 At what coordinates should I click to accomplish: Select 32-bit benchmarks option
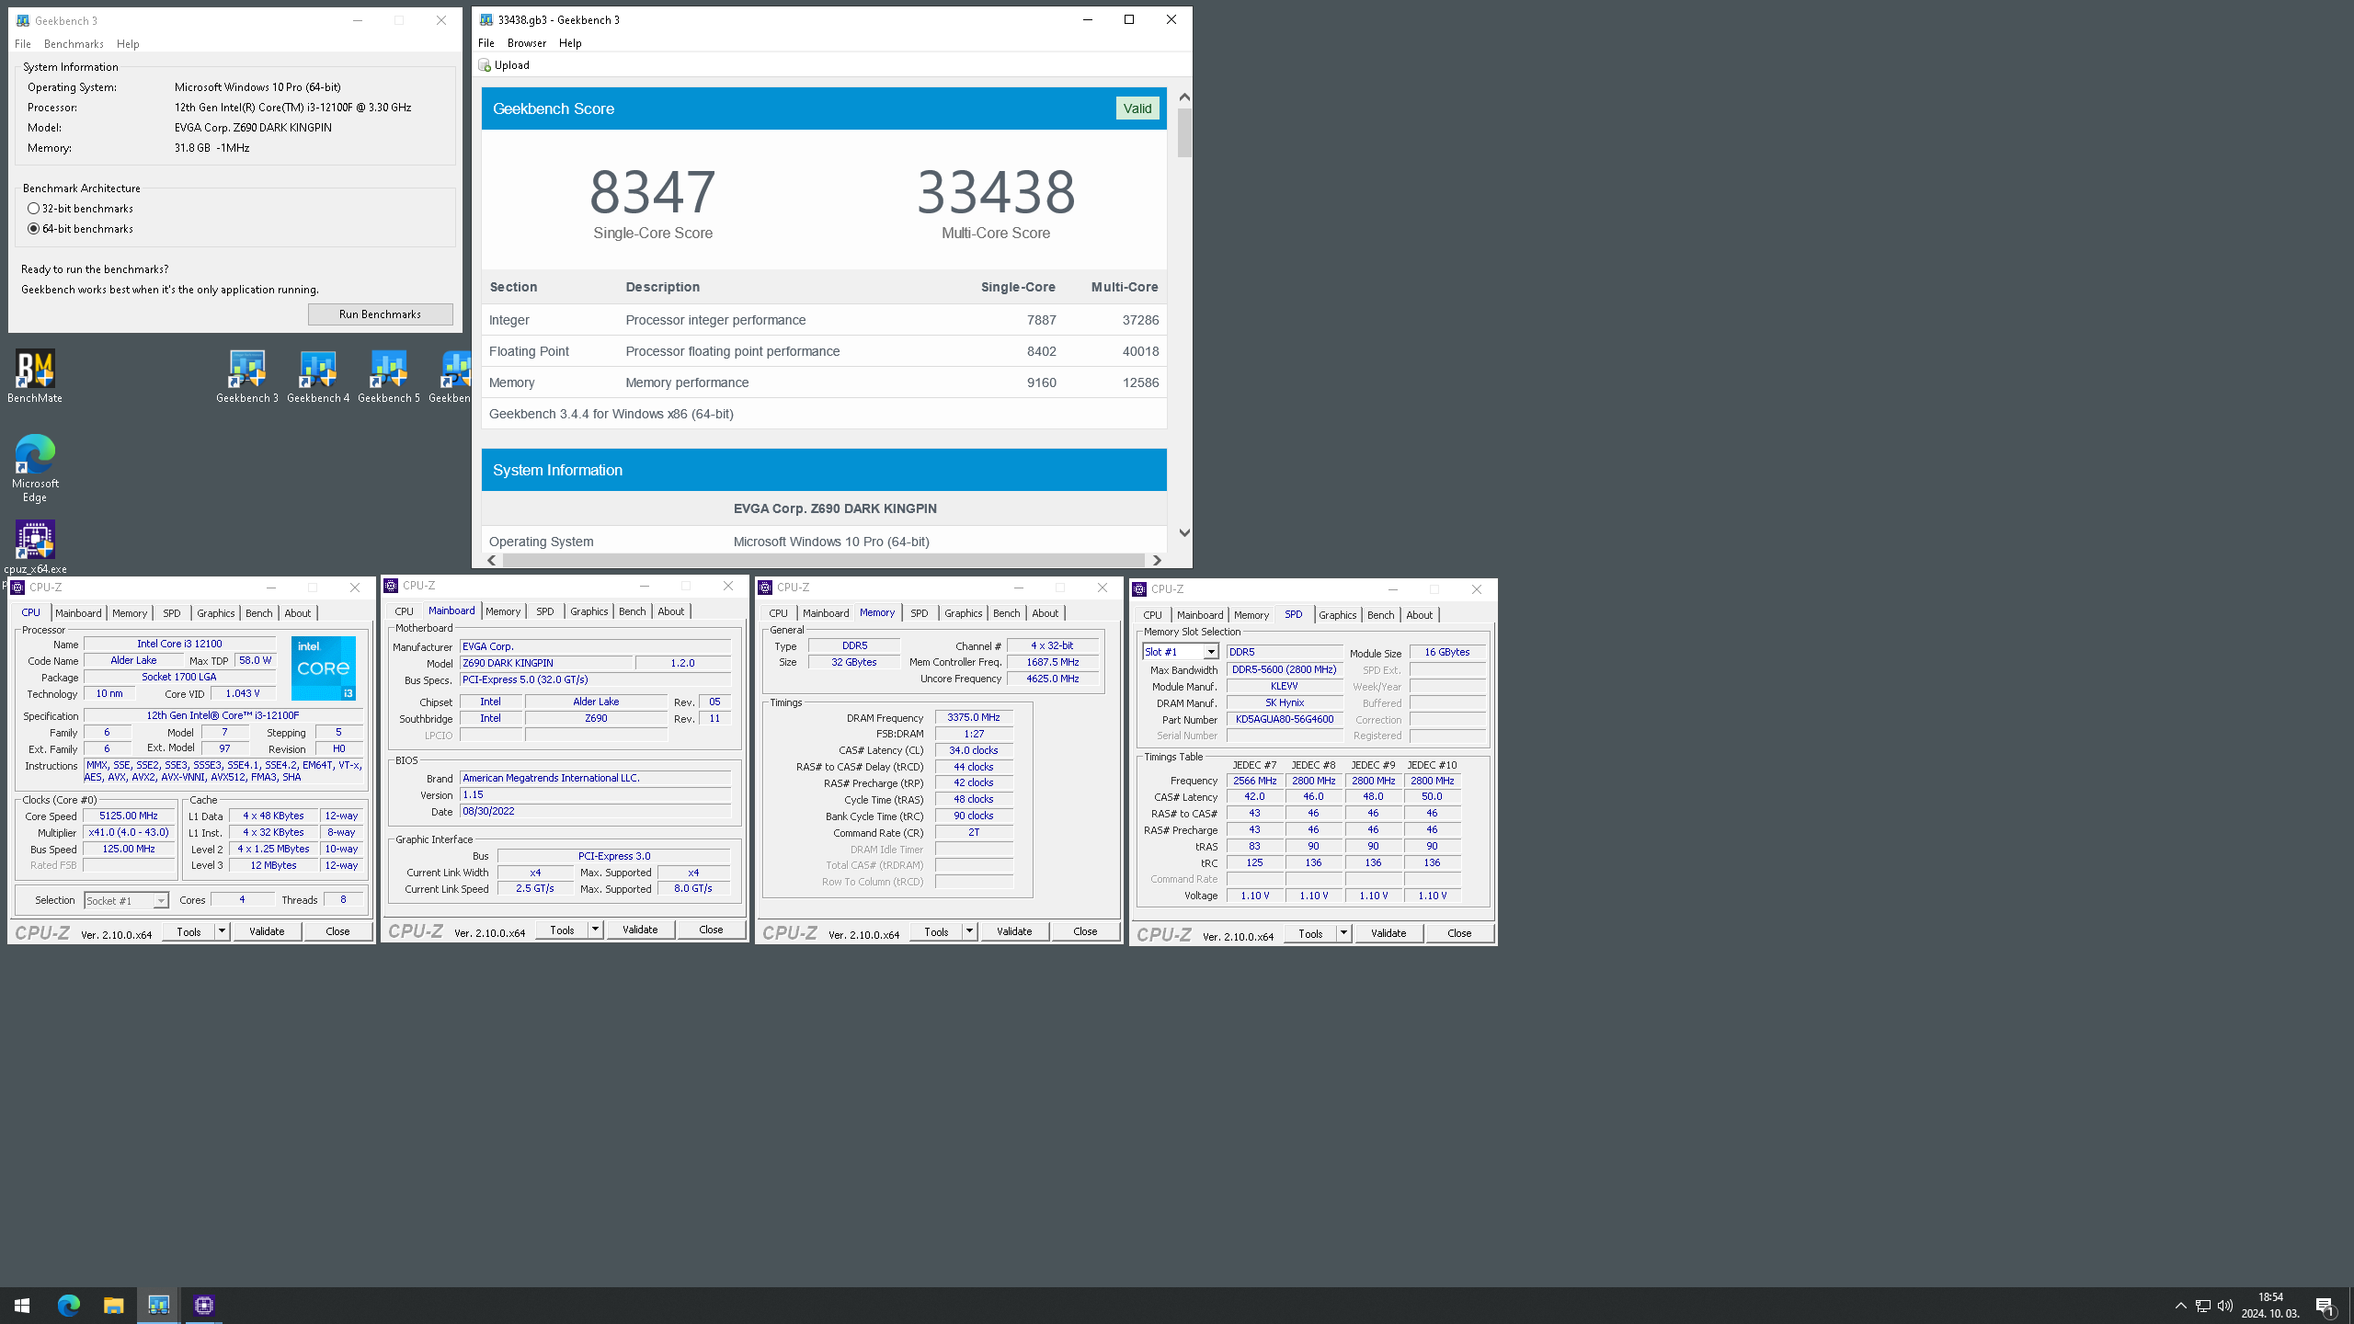(81, 209)
